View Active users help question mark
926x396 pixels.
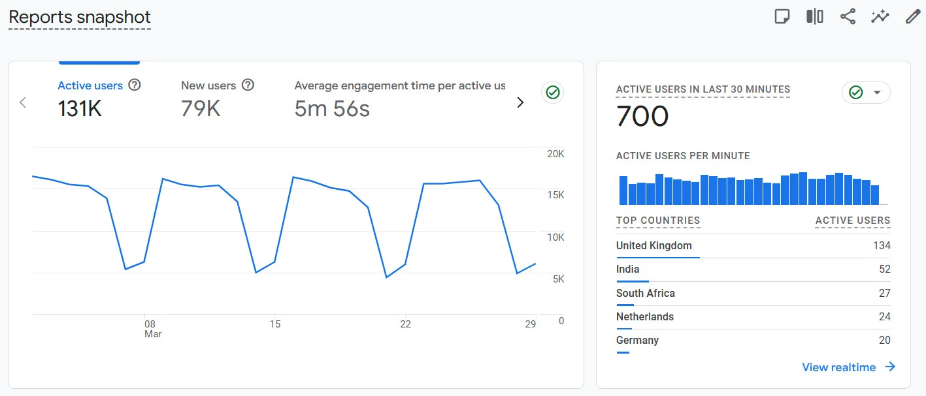point(134,85)
